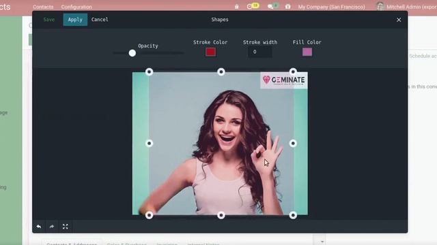Screen dimensions: 437x245
Task: Switch company My Company (San Francisco)
Action: 331,7
